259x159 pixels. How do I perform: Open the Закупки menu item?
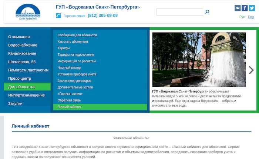pyautogui.click(x=15, y=103)
